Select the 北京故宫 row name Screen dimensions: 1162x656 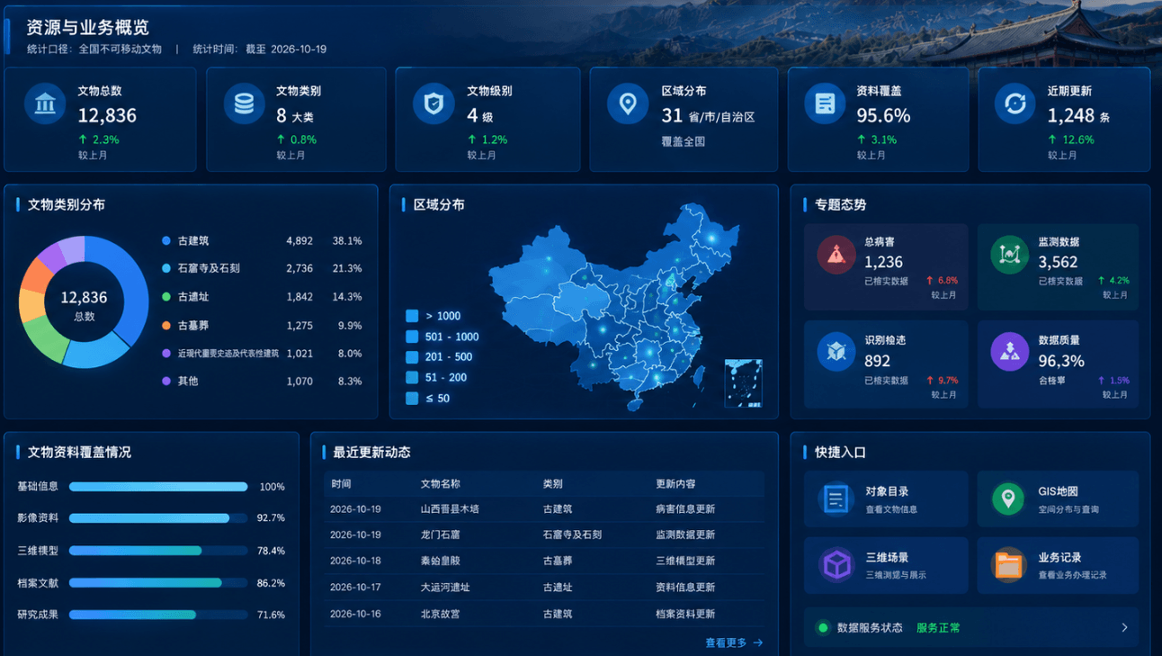pyautogui.click(x=442, y=614)
